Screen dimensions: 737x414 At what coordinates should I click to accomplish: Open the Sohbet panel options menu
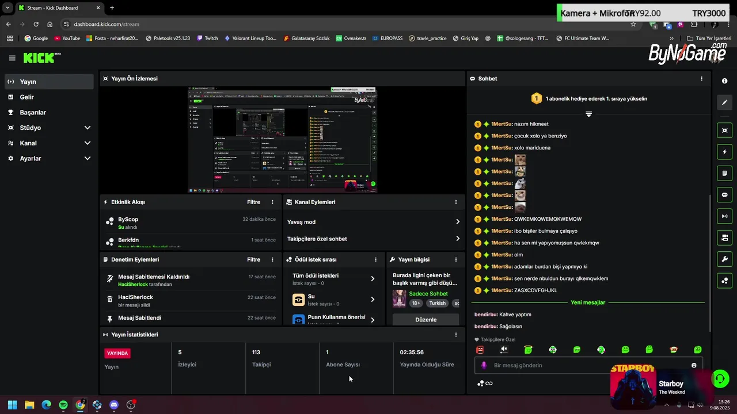coord(701,79)
